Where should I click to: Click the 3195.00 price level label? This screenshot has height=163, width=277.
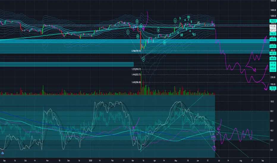(273, 67)
